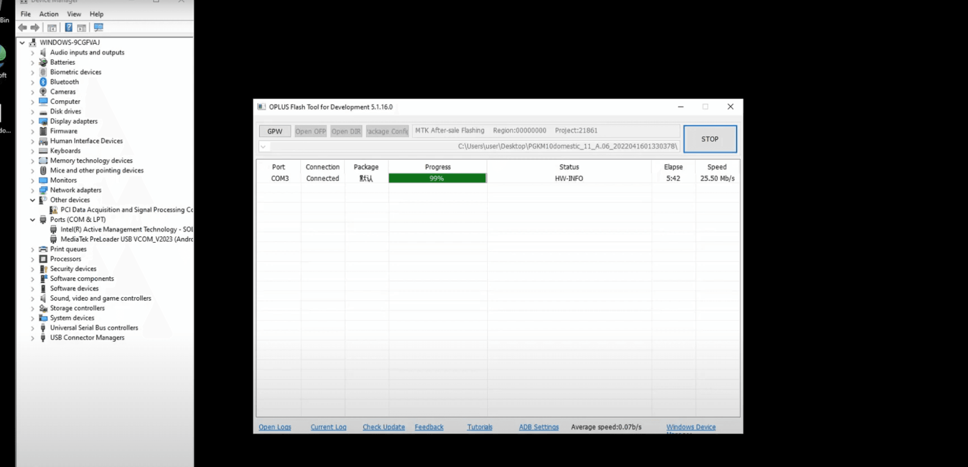Click ADB Settings link in toolbar
968x467 pixels.
[538, 427]
